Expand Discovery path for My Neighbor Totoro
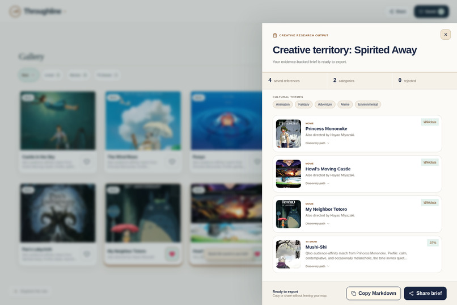Image resolution: width=457 pixels, height=305 pixels. pyautogui.click(x=317, y=224)
